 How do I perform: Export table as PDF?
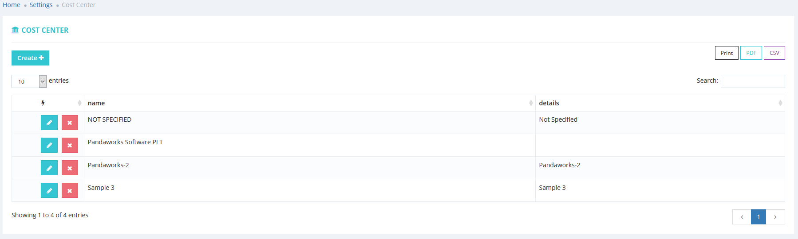(x=751, y=53)
